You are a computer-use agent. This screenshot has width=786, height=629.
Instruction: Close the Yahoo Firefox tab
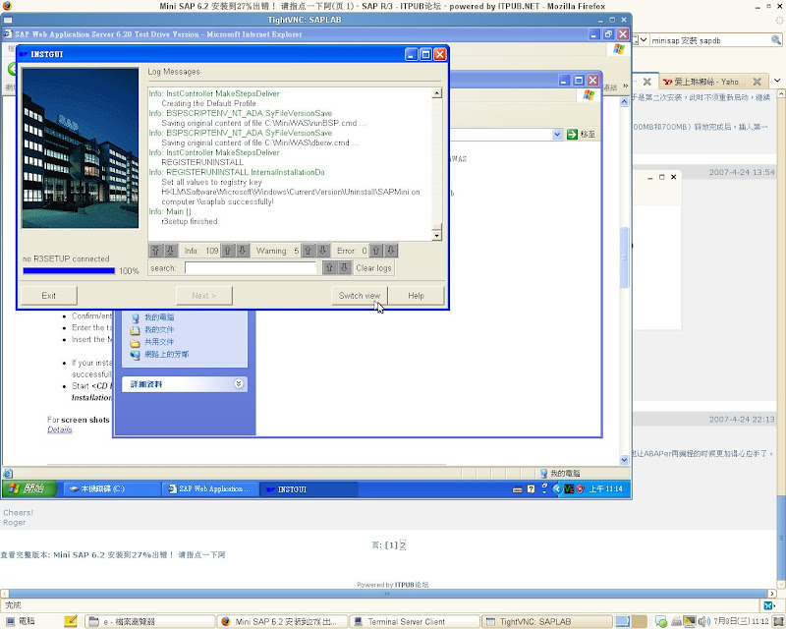pos(758,82)
